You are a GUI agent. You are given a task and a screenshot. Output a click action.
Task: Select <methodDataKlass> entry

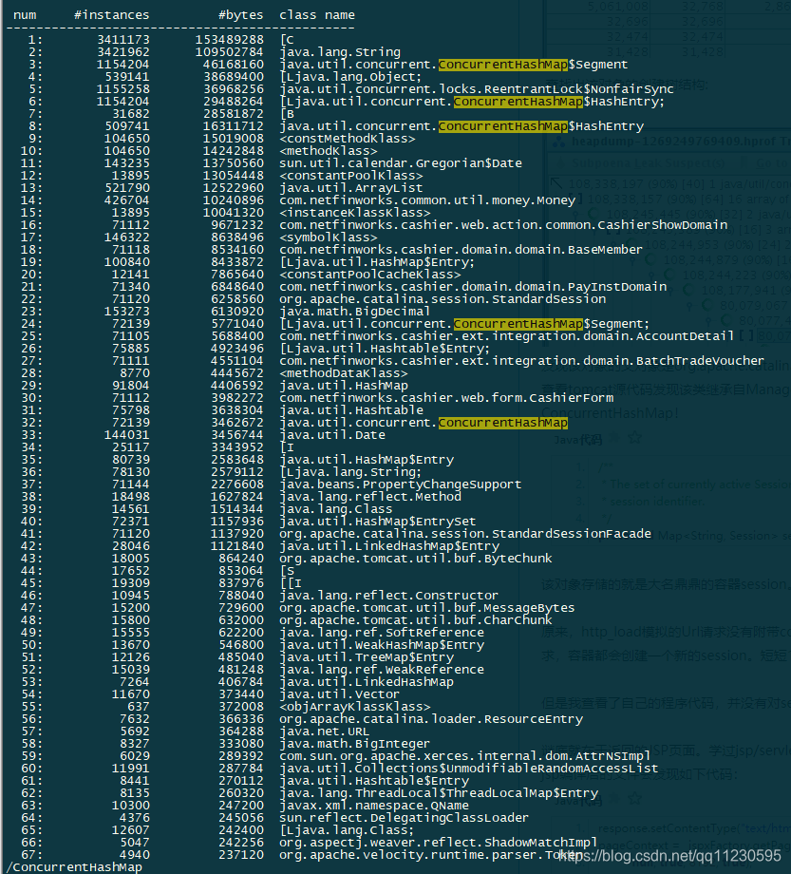pyautogui.click(x=343, y=373)
